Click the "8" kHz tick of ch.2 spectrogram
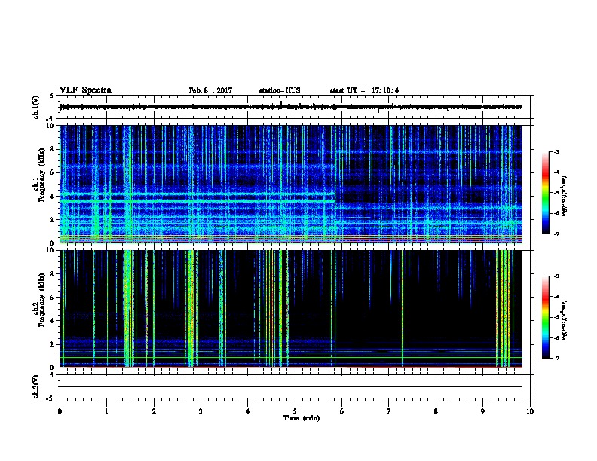597x461 pixels. [x=53, y=274]
